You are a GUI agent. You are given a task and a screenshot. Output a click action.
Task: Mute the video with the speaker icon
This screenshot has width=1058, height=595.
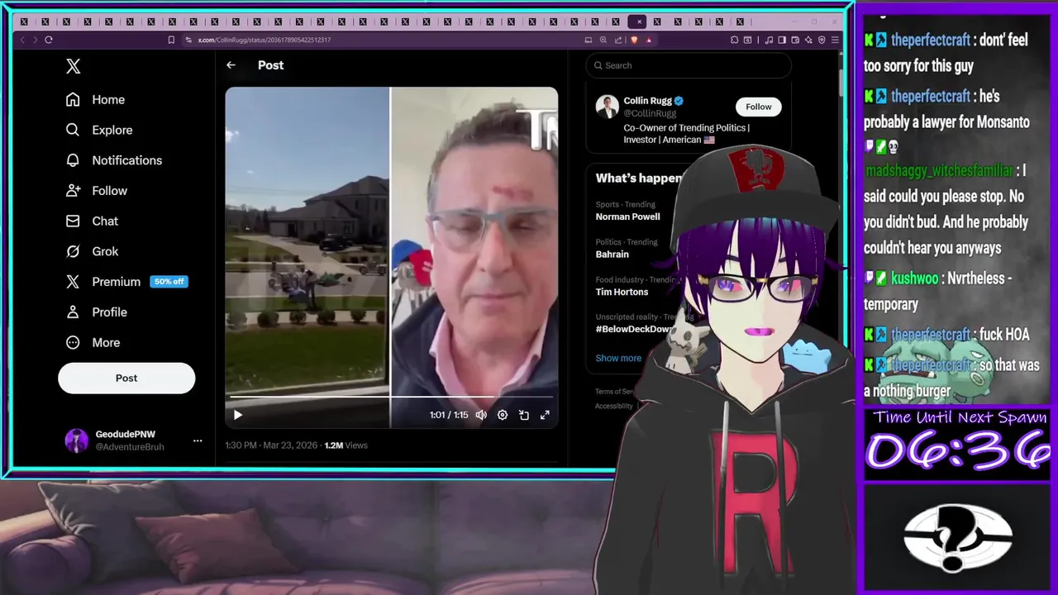(481, 415)
